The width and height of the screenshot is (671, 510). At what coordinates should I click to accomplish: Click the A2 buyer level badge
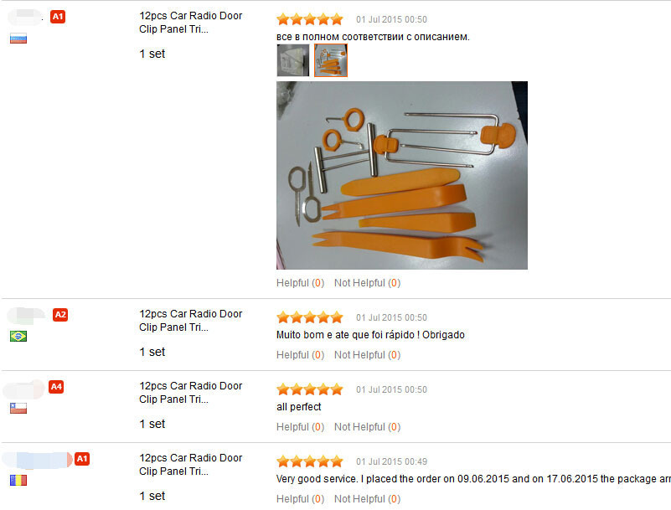pos(60,315)
